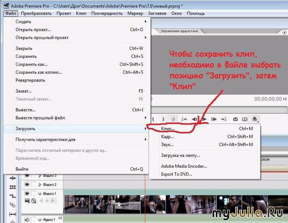This screenshot has width=288, height=223.
Task: Open the Маркер menu
Action: tap(135, 13)
